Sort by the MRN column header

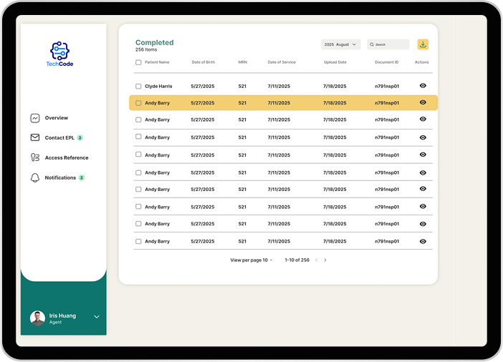[x=242, y=62]
